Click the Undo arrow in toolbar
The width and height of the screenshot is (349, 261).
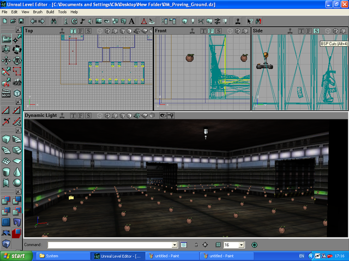34,21
